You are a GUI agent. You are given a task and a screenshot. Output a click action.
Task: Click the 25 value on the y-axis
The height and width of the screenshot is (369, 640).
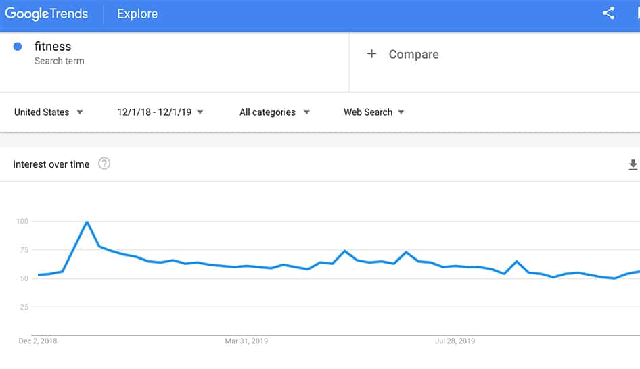tap(24, 307)
